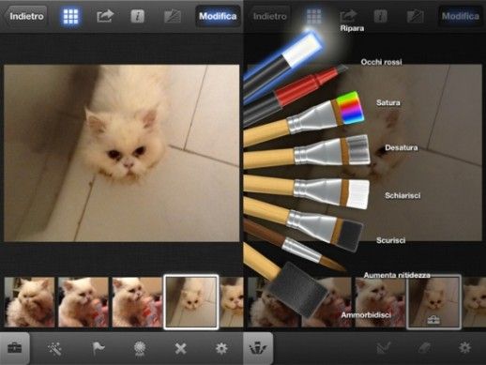Tap the dimmed eraser icon in right toolbar
Image resolution: width=486 pixels, height=365 pixels.
tap(424, 348)
